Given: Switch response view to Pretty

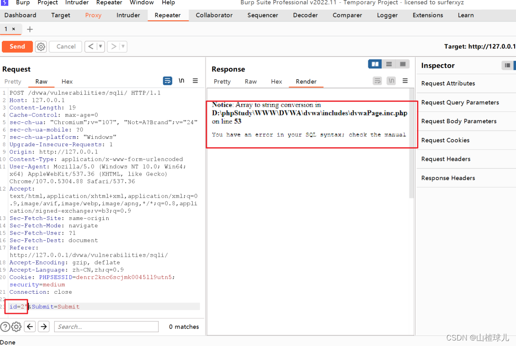Looking at the screenshot, I should [222, 82].
